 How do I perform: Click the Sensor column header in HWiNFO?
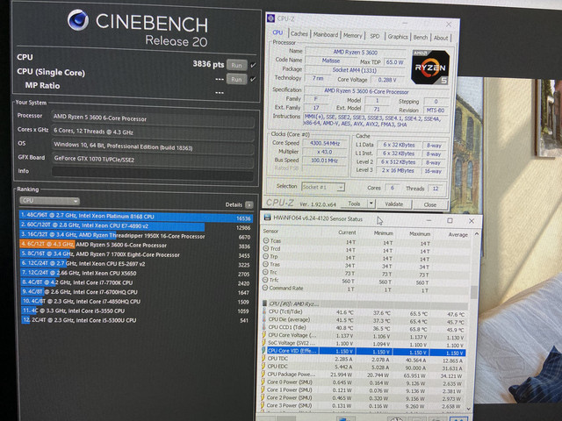(270, 232)
